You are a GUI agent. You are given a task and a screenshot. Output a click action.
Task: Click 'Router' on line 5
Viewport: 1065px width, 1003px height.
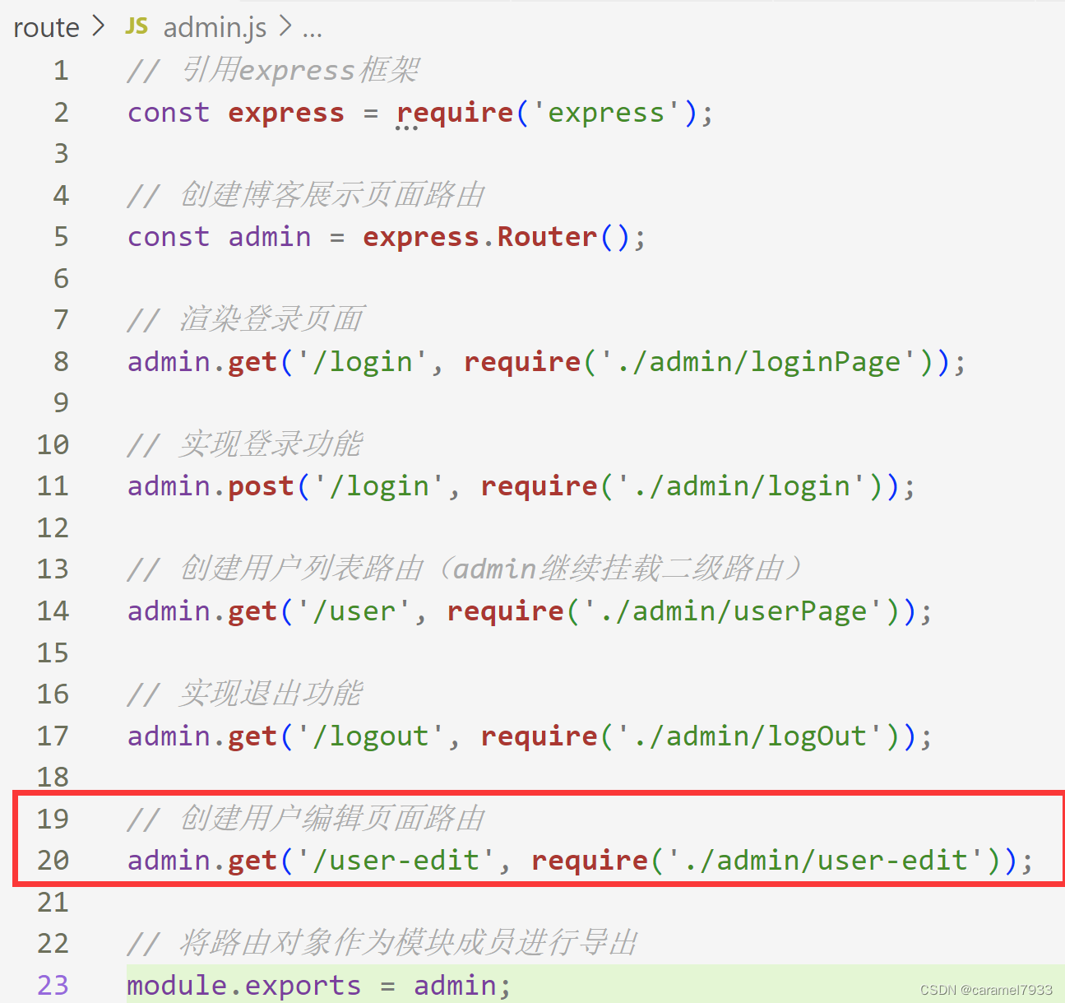tap(548, 237)
